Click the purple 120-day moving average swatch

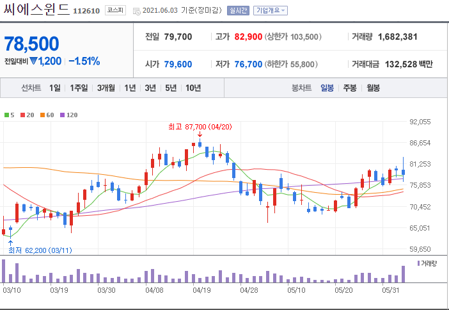click(63, 115)
